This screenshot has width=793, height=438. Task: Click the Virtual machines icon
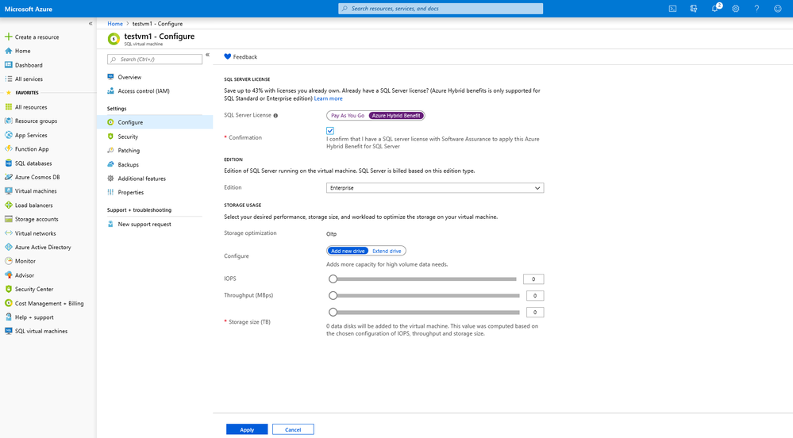click(8, 191)
